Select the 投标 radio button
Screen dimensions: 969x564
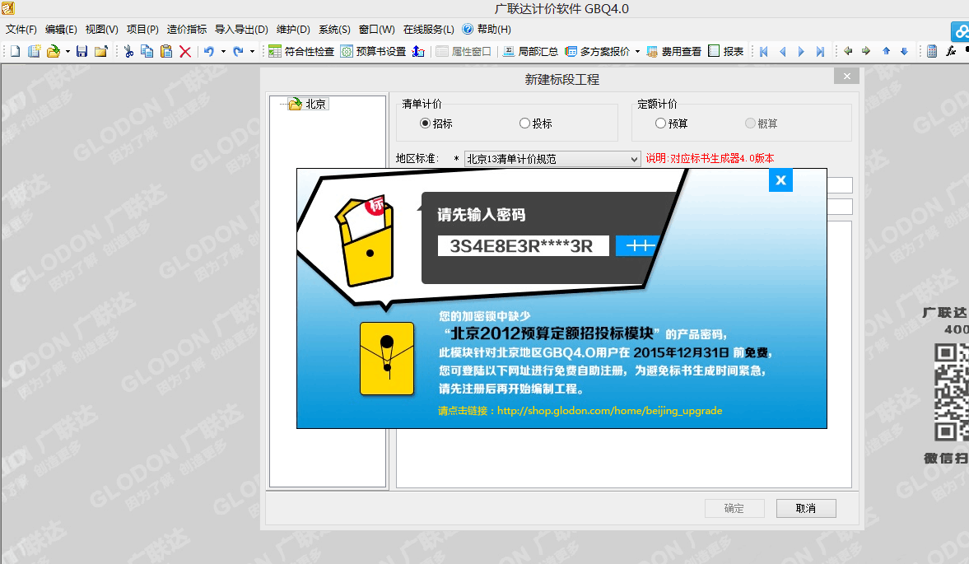524,124
